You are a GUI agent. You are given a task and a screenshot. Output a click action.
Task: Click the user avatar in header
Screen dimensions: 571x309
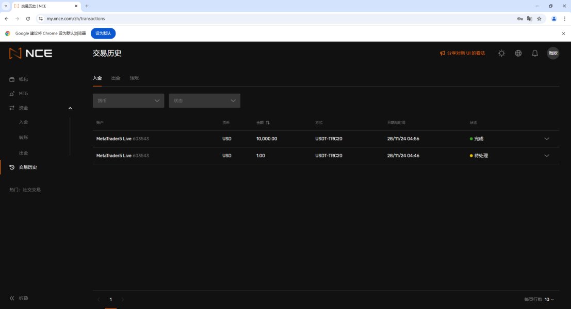553,53
